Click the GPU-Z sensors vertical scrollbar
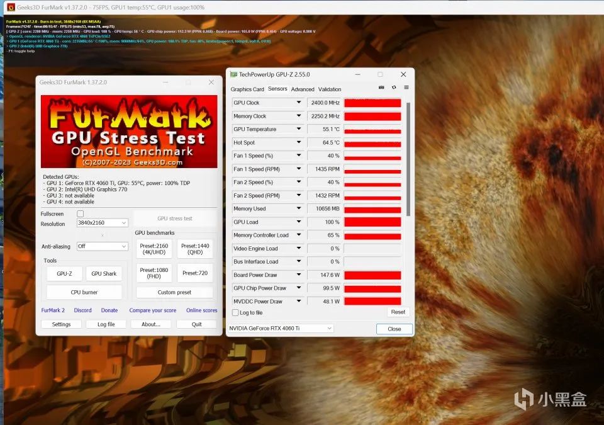The height and width of the screenshot is (425, 604). (x=408, y=159)
